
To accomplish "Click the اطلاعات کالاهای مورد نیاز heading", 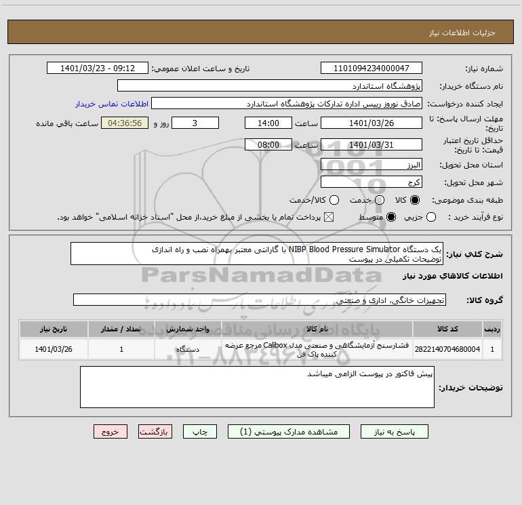I will click(x=452, y=276).
